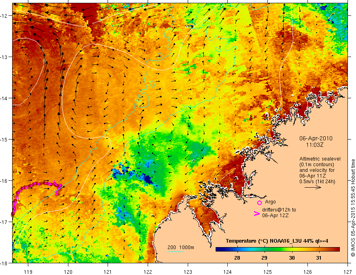Viewport: 356px width, 275px height.
Task: Click the Argo legend label
Action: point(270,202)
